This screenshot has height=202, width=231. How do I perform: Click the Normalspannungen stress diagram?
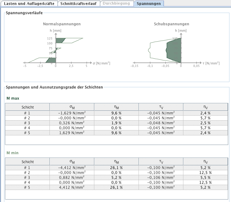pyautogui.click(x=62, y=49)
